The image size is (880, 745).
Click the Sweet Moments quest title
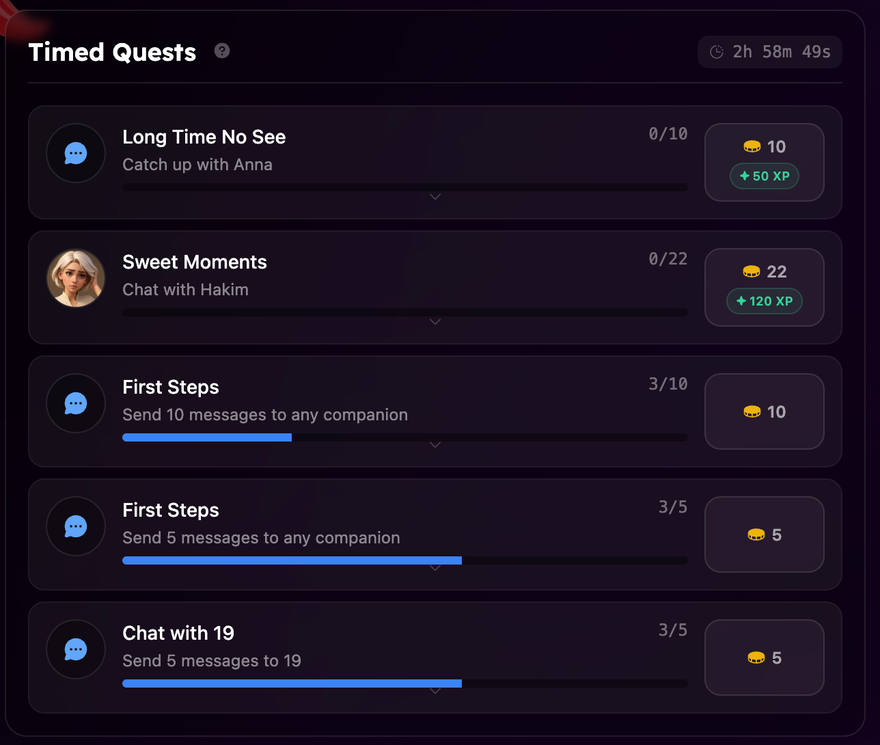click(x=195, y=262)
